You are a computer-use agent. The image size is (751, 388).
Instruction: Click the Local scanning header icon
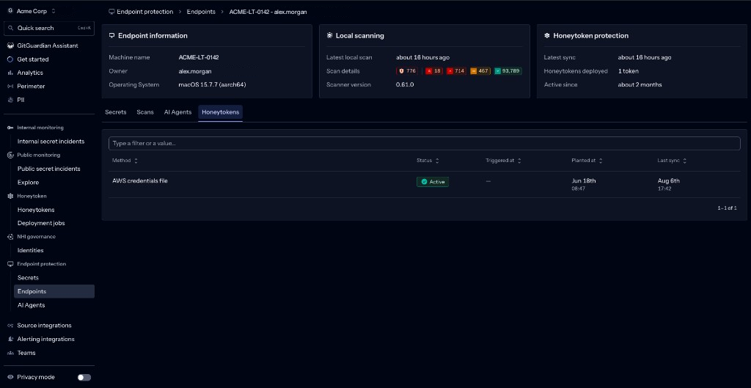tap(329, 35)
